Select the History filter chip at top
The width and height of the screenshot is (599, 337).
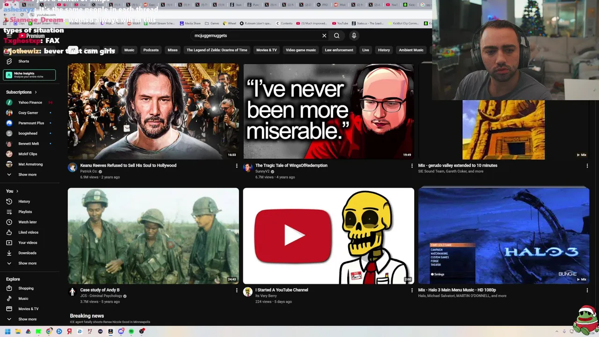(384, 50)
